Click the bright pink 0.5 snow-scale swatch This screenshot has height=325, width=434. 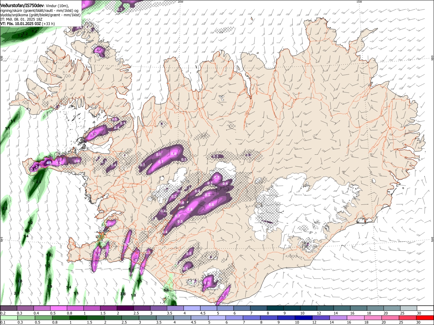pyautogui.click(x=58, y=308)
